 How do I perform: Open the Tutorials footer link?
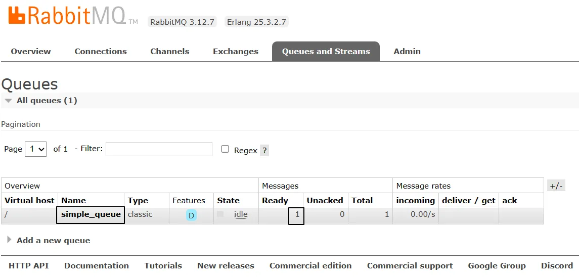[163, 266]
